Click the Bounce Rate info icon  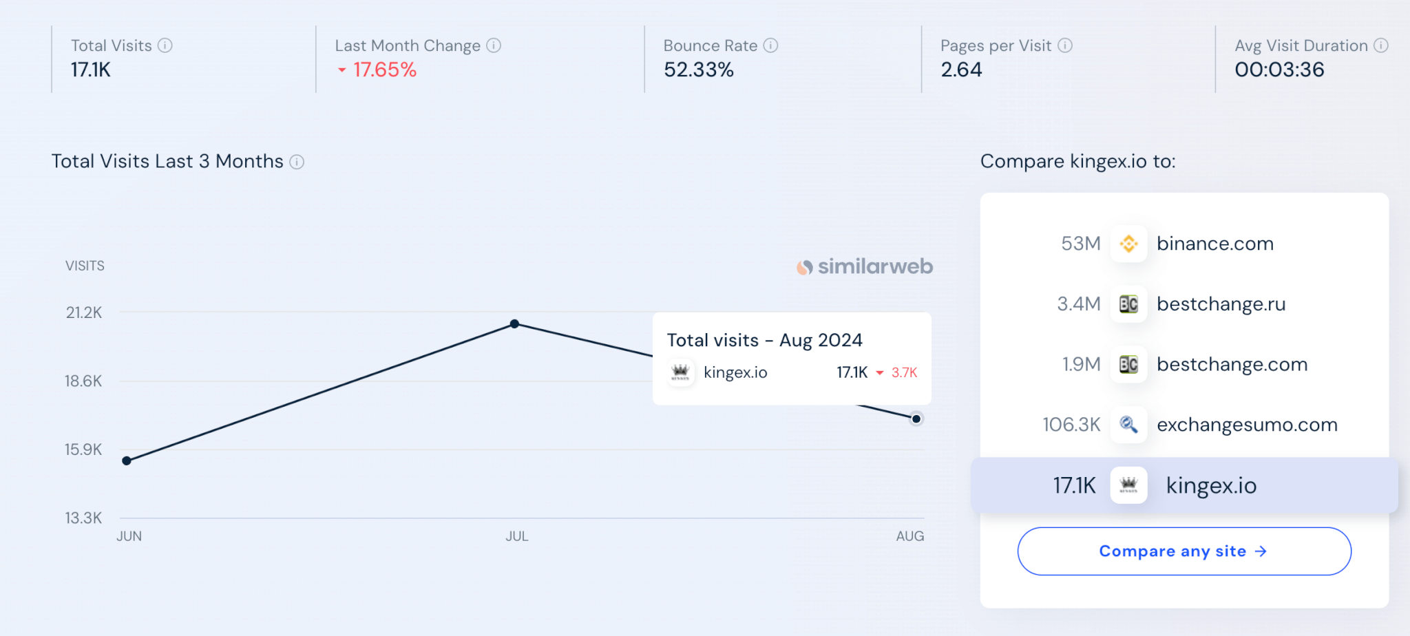[771, 45]
